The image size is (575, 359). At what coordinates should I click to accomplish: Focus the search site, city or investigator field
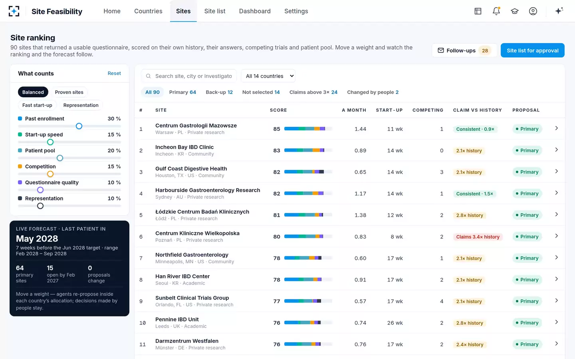[189, 76]
